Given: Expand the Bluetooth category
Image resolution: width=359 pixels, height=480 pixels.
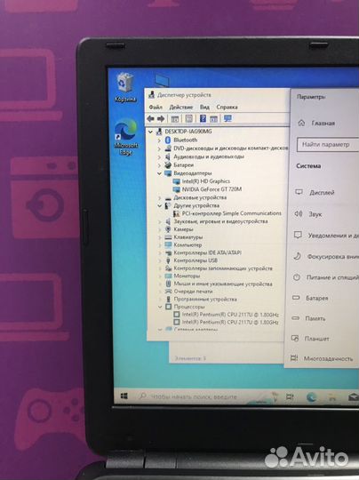Looking at the screenshot, I should coord(159,140).
